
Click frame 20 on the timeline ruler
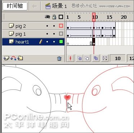124,17
